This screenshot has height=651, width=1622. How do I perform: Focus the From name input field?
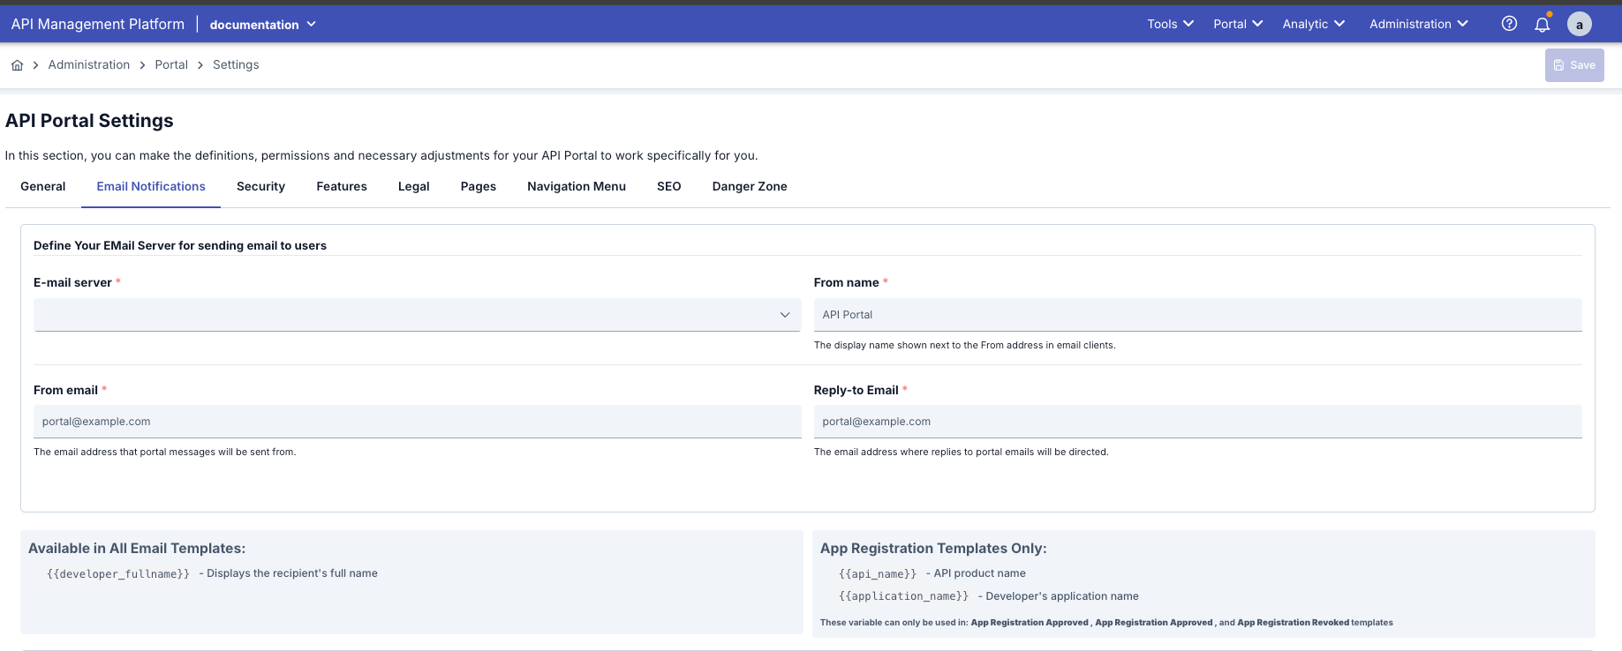1197,315
